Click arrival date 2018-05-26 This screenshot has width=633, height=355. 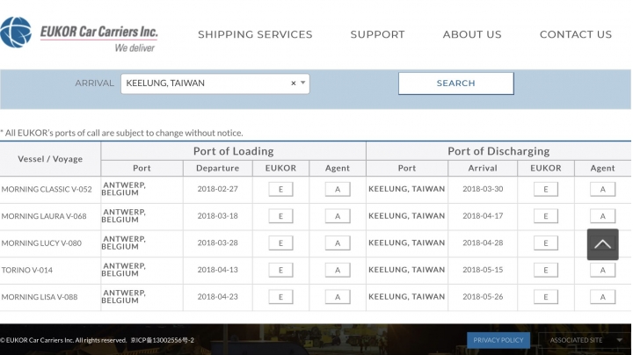(483, 297)
